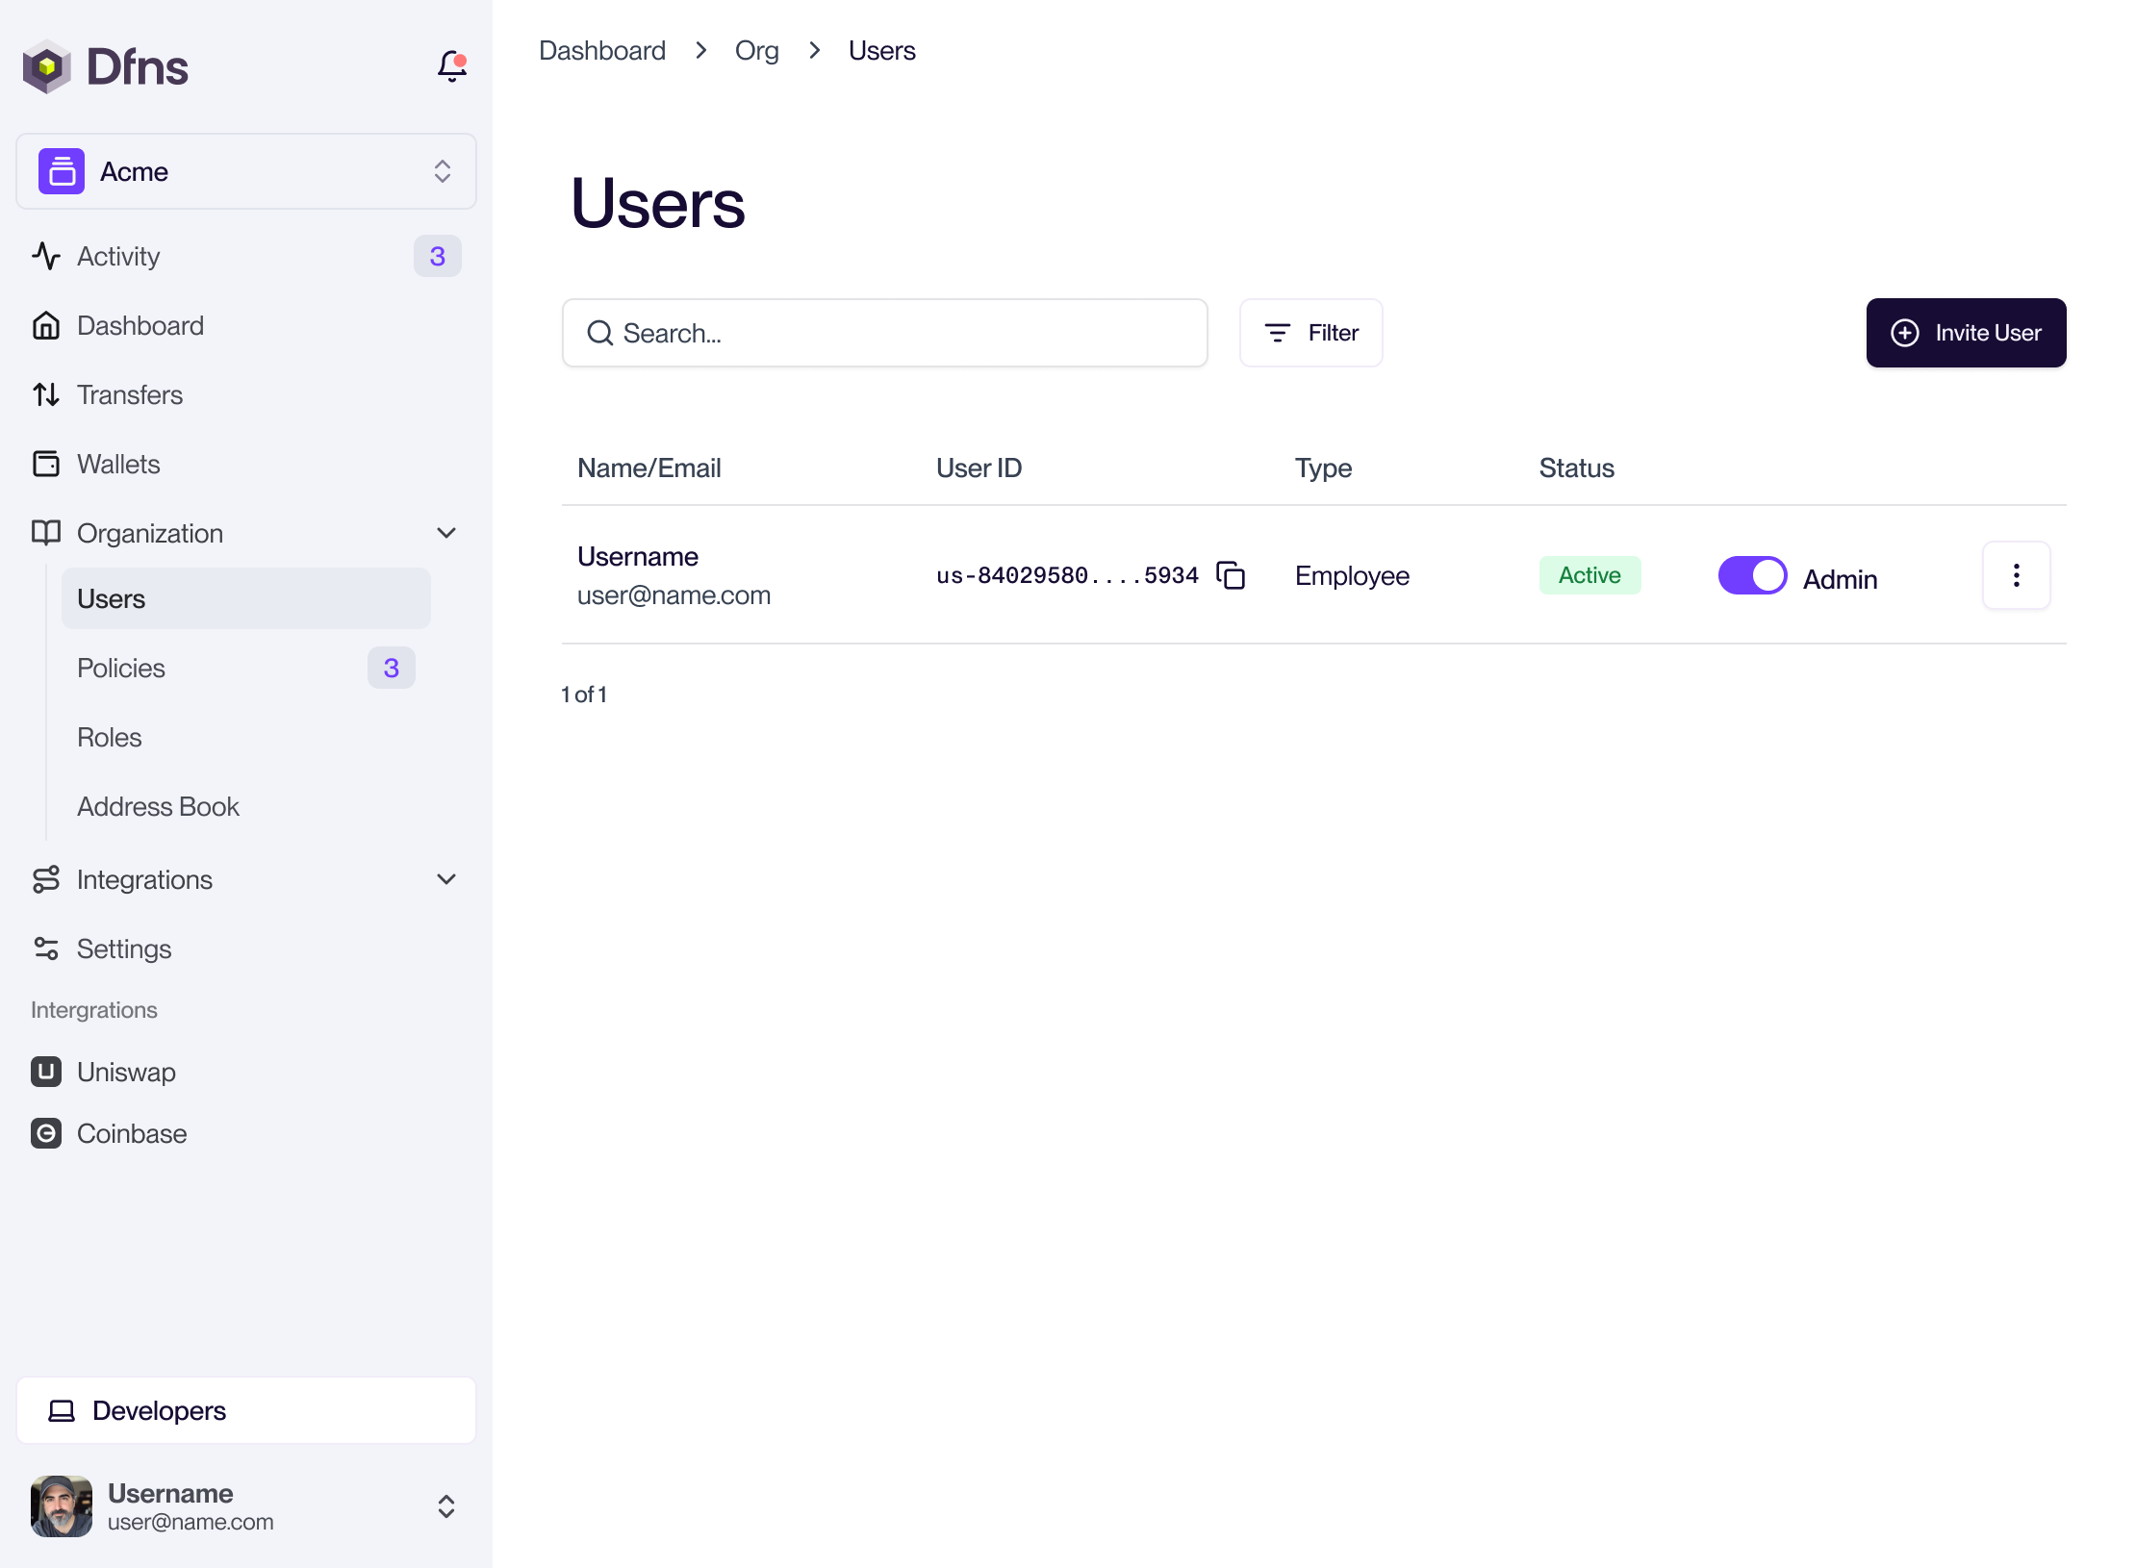
Task: Open the three-dot user actions menu
Action: 2016,575
